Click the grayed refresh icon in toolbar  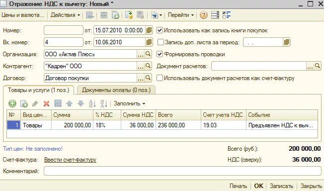pyautogui.click(x=104, y=15)
